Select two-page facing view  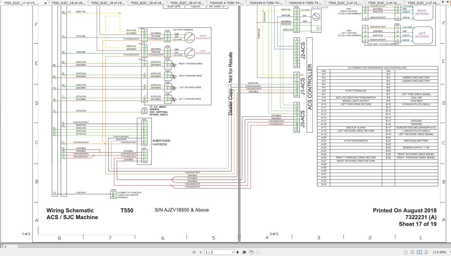[x=419, y=252]
